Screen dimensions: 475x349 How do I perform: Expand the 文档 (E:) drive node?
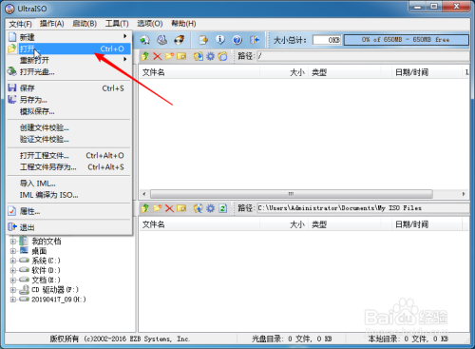(x=13, y=280)
